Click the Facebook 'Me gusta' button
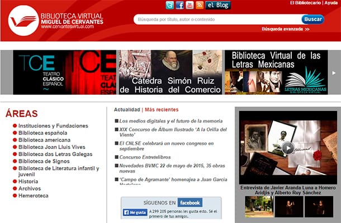 (135, 212)
